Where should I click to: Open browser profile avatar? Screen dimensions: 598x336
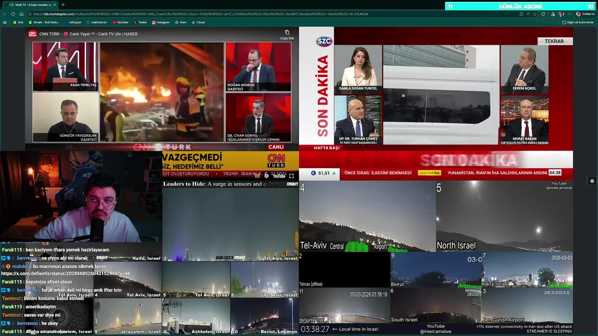pos(561,14)
